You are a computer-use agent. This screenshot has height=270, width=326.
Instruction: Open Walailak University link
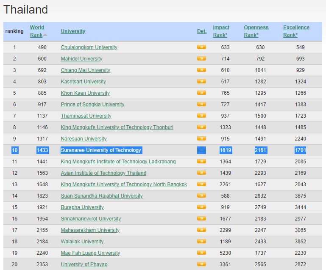click(x=82, y=242)
